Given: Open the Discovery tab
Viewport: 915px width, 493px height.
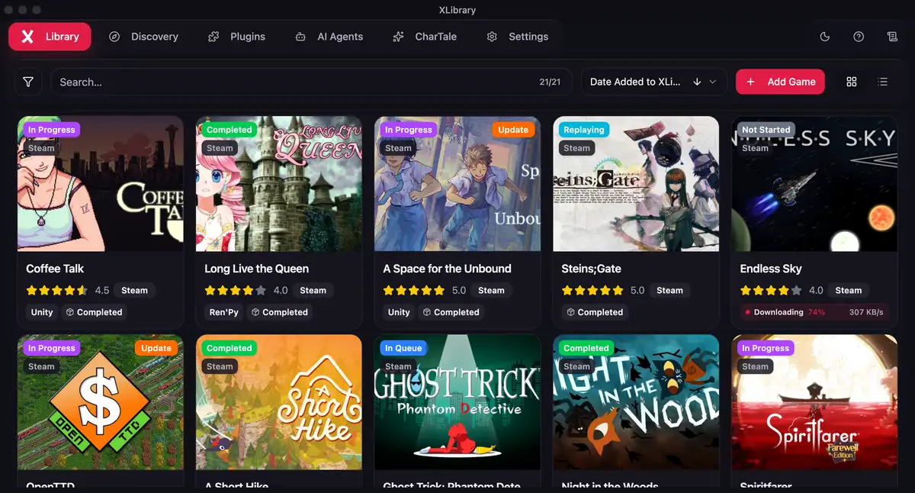Looking at the screenshot, I should pos(143,37).
